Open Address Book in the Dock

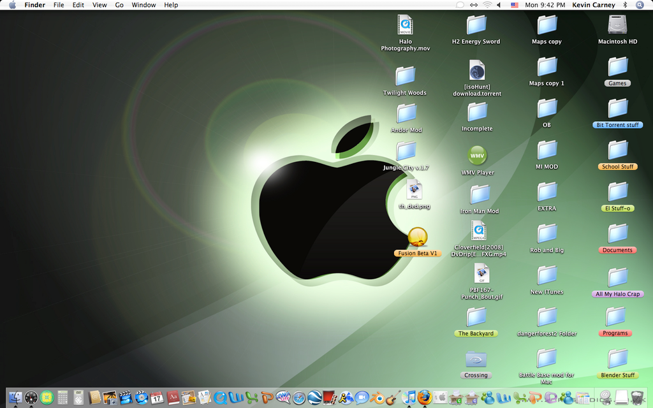pyautogui.click(x=94, y=398)
